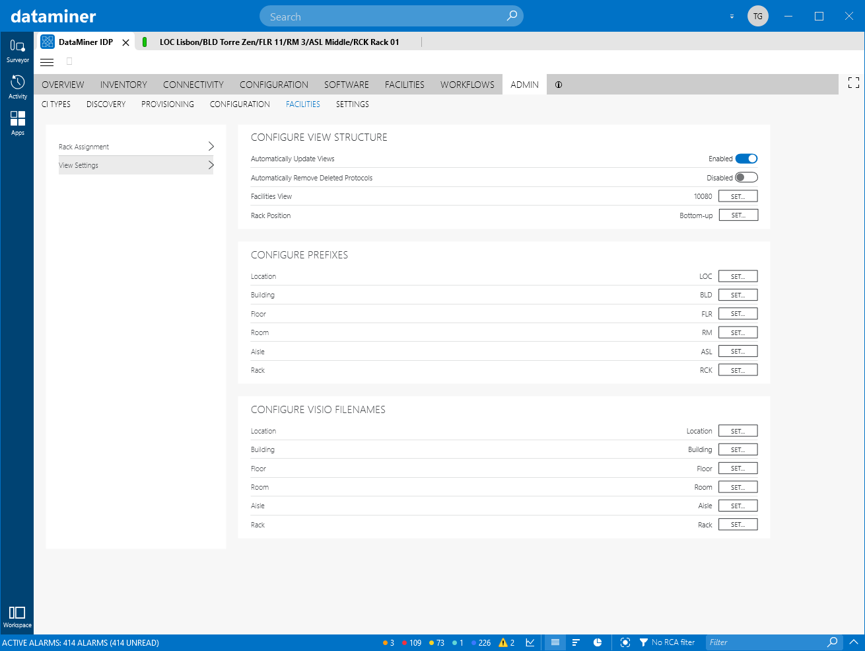
Task: Select the alarm list view icon
Action: [555, 642]
